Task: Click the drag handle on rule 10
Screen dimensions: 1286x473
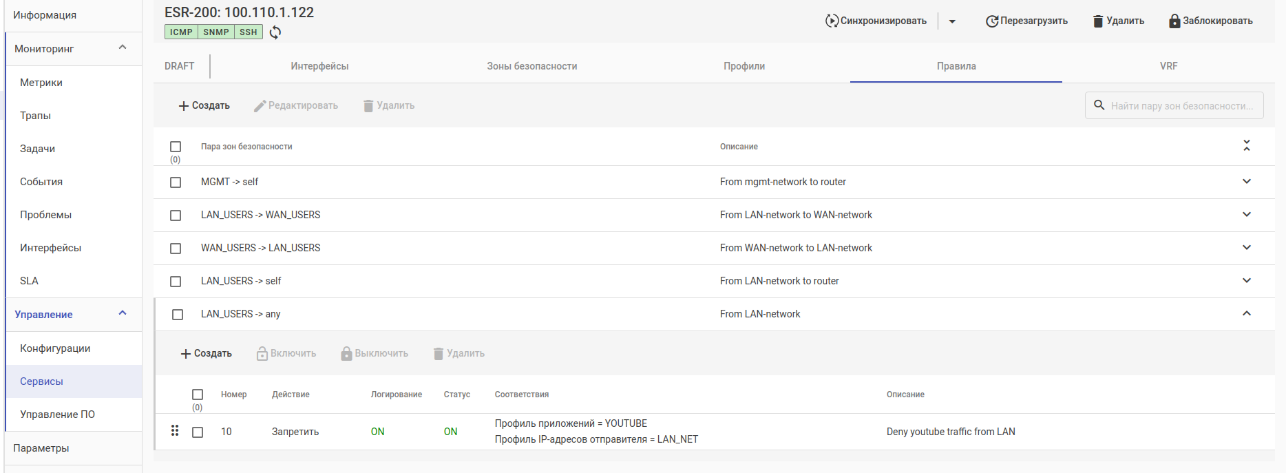Action: [175, 431]
